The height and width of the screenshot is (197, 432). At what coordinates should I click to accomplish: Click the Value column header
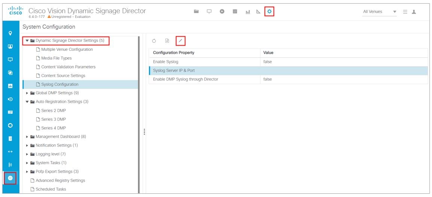pyautogui.click(x=344, y=53)
